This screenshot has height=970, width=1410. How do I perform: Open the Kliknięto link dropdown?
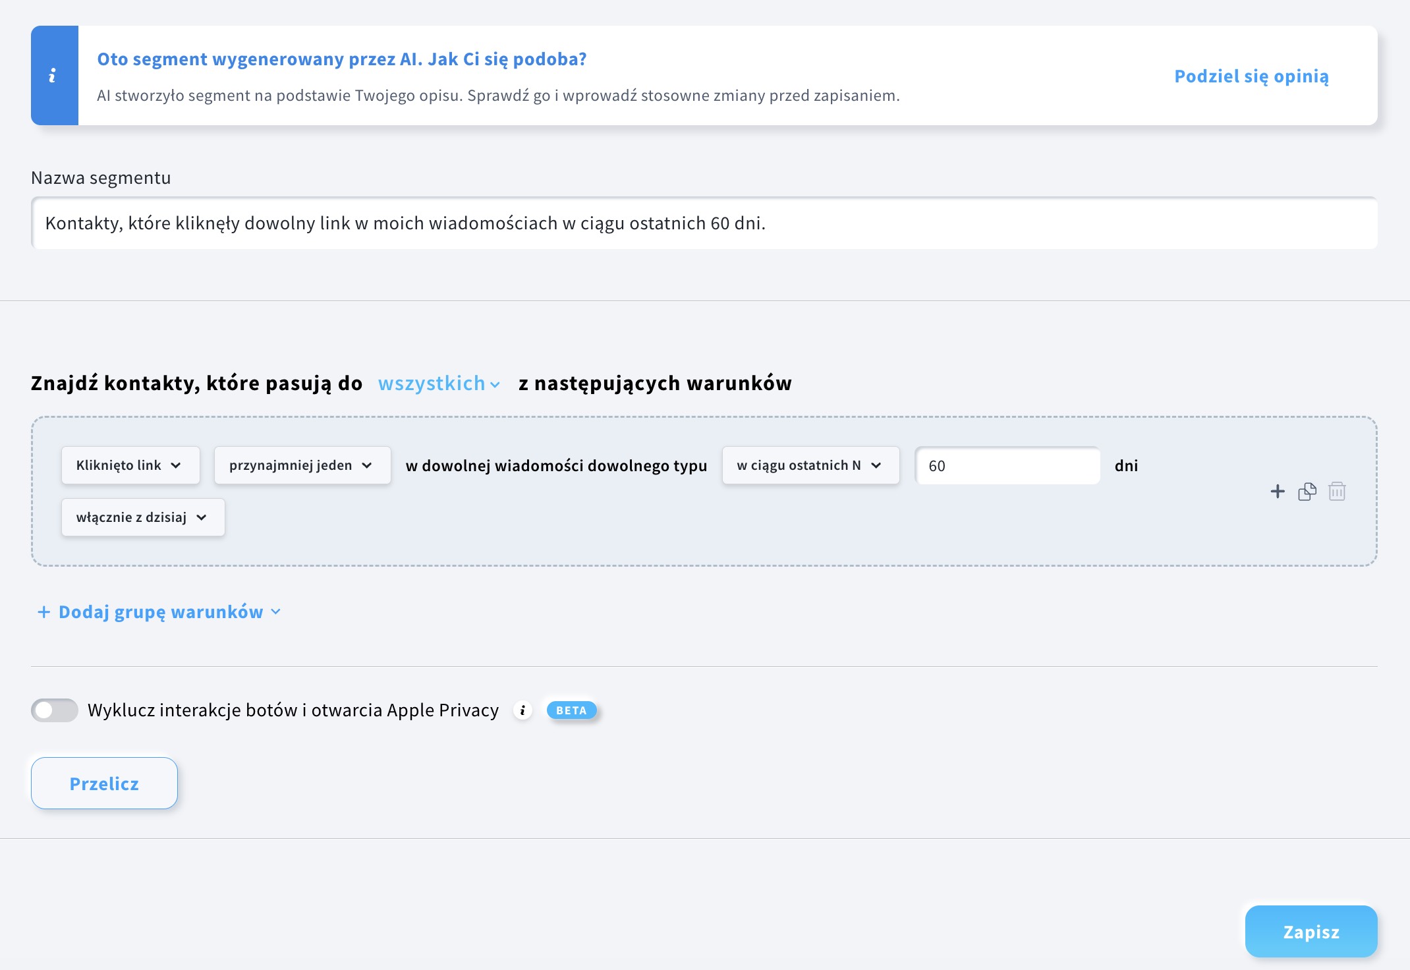[x=130, y=465]
